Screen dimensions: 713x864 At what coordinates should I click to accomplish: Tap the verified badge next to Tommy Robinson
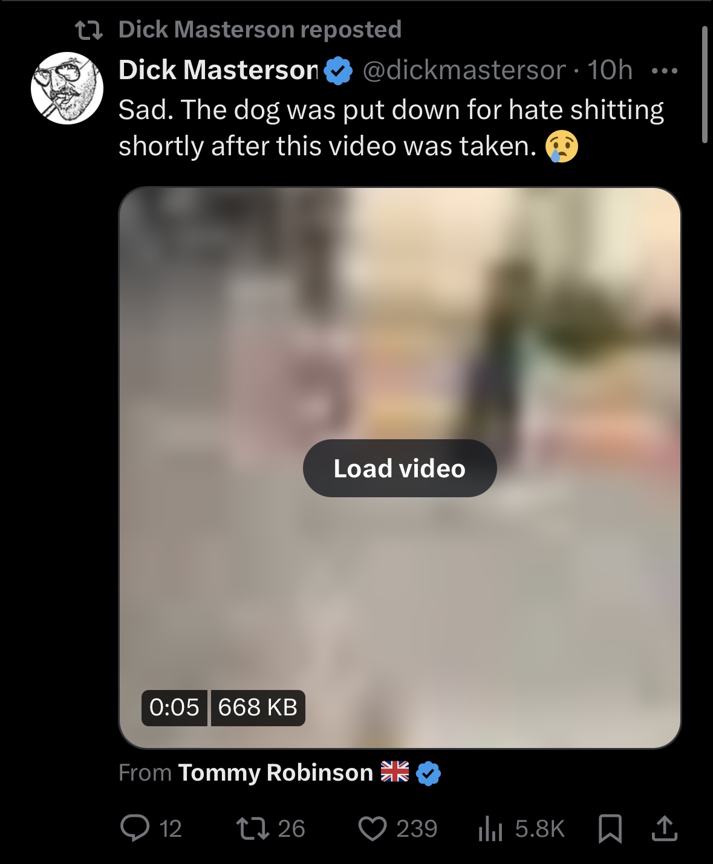[428, 773]
